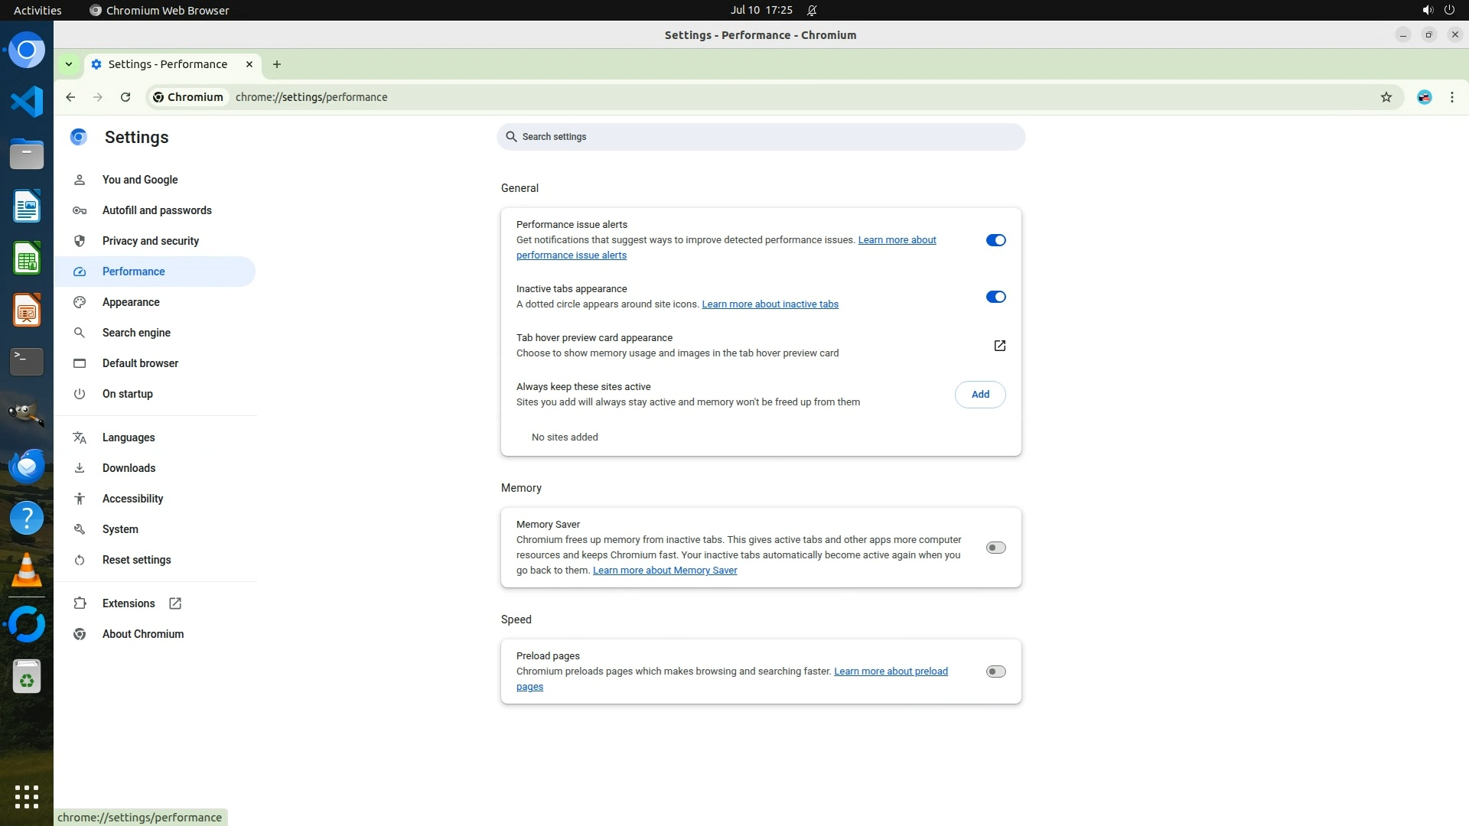The image size is (1469, 826).
Task: Open Appearance settings in sidebar
Action: coord(131,302)
